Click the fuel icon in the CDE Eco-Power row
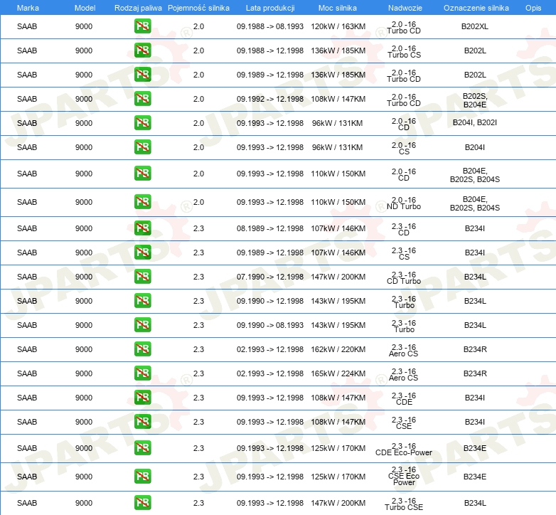The height and width of the screenshot is (515, 556). [x=142, y=448]
